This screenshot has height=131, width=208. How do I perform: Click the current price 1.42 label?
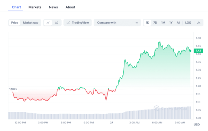[198, 51]
